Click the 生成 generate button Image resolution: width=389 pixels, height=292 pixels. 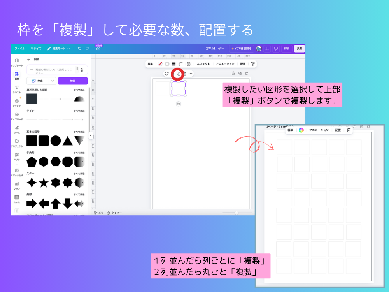coord(38,81)
